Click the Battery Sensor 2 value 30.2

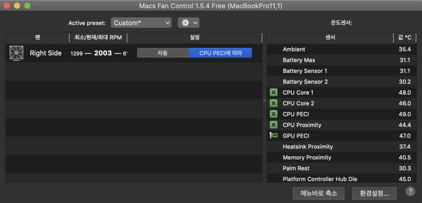[x=405, y=82]
